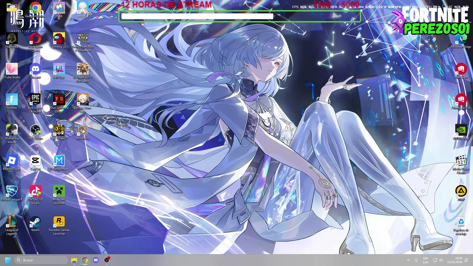The image size is (473, 266).
Task: Open File Explorer from the taskbar
Action: coord(74,260)
